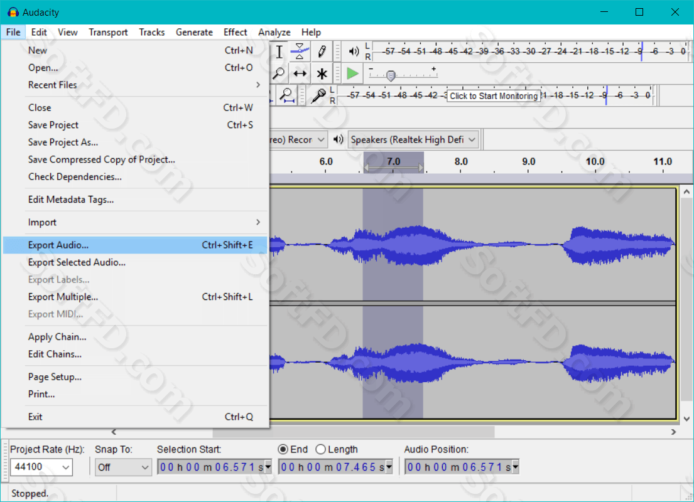The height and width of the screenshot is (502, 694).
Task: Open Selection Start time format arrow
Action: pyautogui.click(x=268, y=467)
